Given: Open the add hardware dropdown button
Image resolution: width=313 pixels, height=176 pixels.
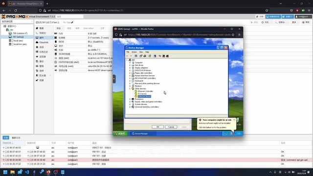Looking at the screenshot, I should pos(59,28).
